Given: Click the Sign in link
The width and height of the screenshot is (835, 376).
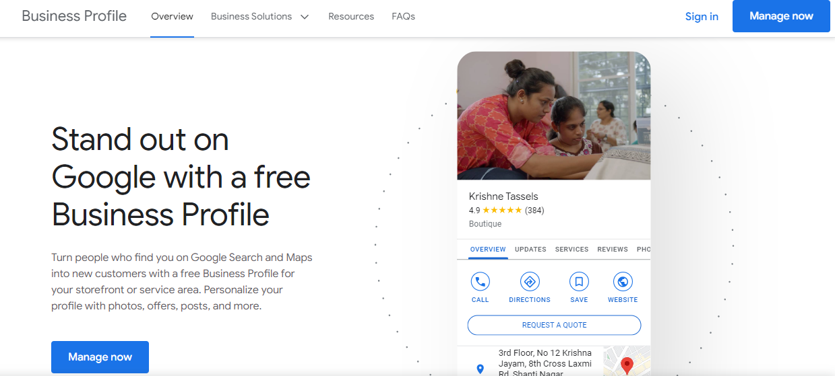Looking at the screenshot, I should 702,17.
